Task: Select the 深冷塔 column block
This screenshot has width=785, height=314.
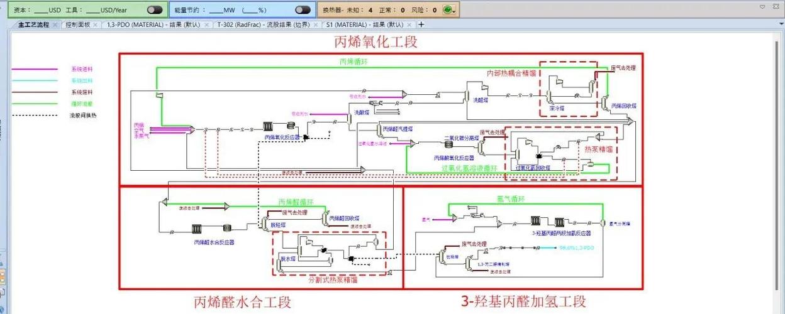Action: [x=549, y=96]
